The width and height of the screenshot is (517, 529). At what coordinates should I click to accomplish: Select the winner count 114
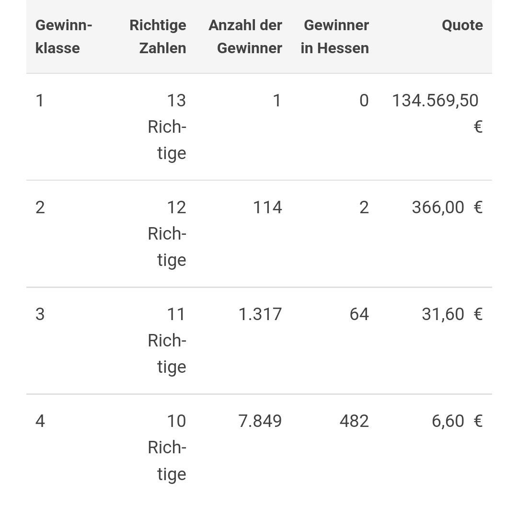(x=268, y=207)
